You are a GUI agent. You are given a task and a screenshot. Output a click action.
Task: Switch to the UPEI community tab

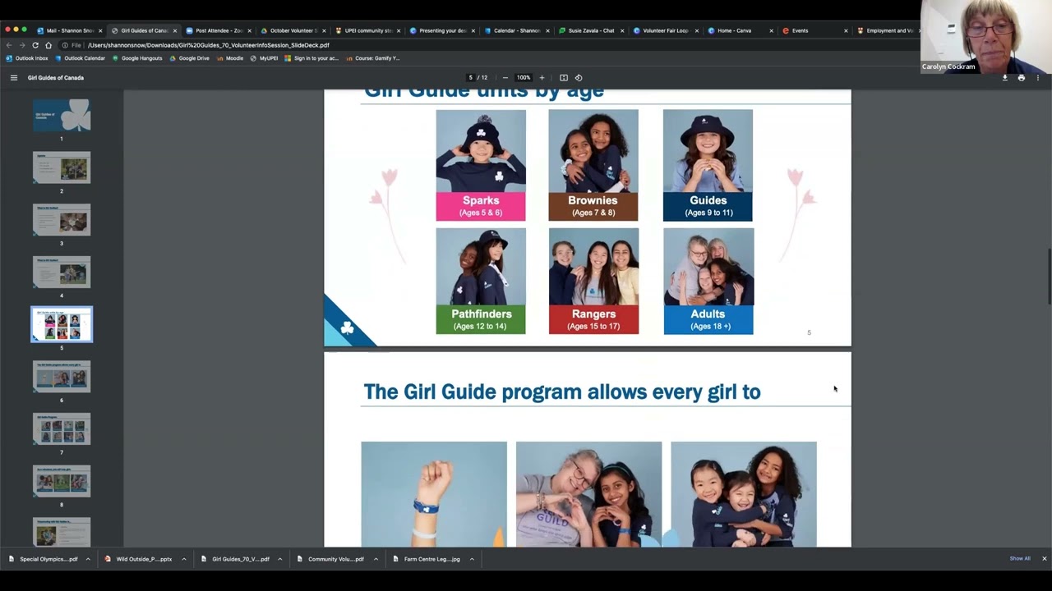[x=368, y=31]
